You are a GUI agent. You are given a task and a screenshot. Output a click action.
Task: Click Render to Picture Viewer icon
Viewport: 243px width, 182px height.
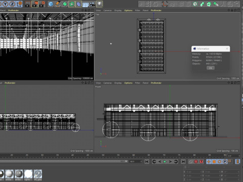[x=35, y=4]
